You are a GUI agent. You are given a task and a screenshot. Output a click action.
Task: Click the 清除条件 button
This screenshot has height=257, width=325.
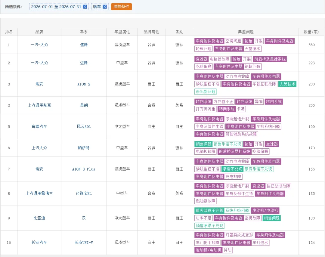121,7
